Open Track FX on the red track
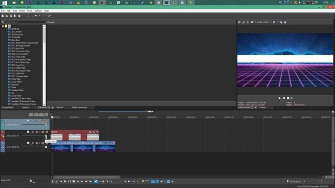This screenshot has width=335, height=188. coord(32,132)
